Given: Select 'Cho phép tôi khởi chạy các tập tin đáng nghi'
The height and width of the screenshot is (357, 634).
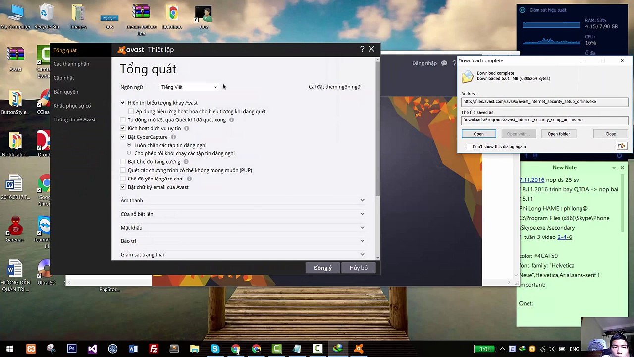Looking at the screenshot, I should 129,153.
